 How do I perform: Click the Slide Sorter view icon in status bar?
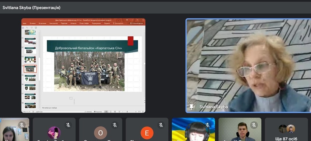(x=110, y=112)
